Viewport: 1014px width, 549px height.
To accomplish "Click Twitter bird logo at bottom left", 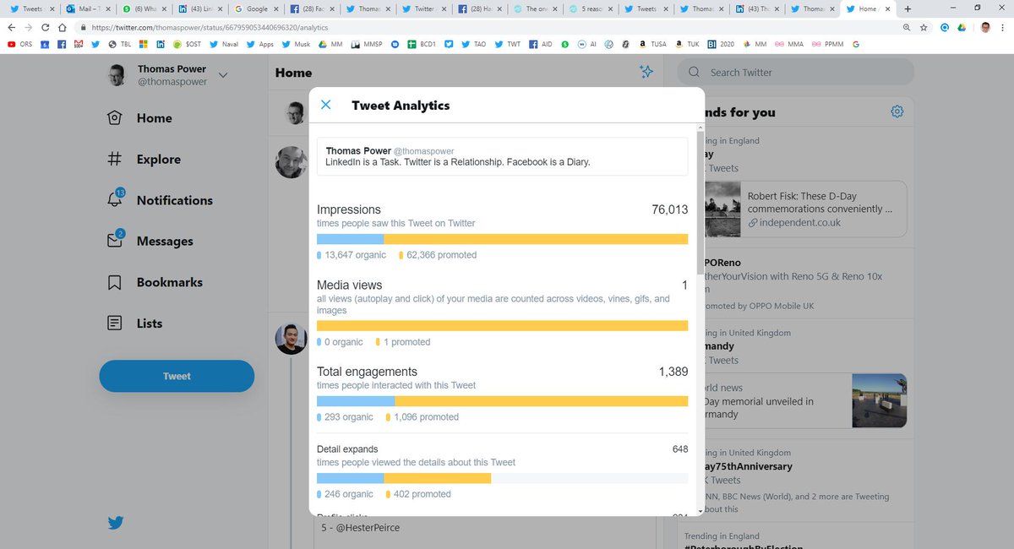I will 117,523.
